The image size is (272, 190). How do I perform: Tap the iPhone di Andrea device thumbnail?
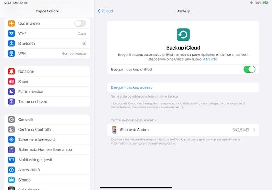point(114,130)
